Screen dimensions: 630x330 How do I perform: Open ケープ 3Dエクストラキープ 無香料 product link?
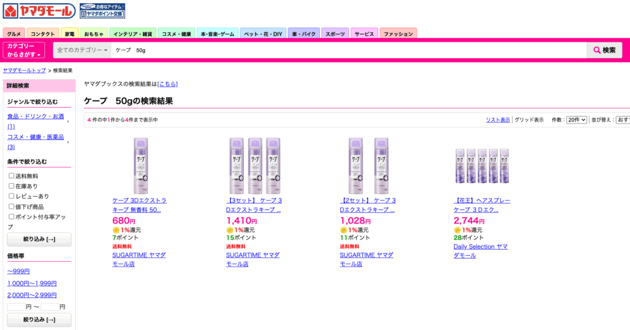click(x=140, y=205)
